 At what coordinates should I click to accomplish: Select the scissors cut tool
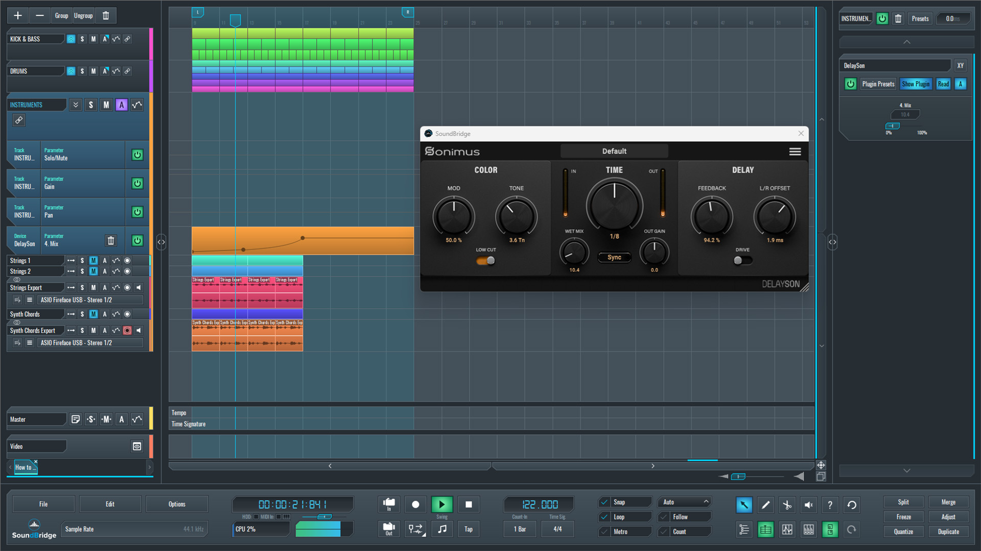click(x=787, y=505)
